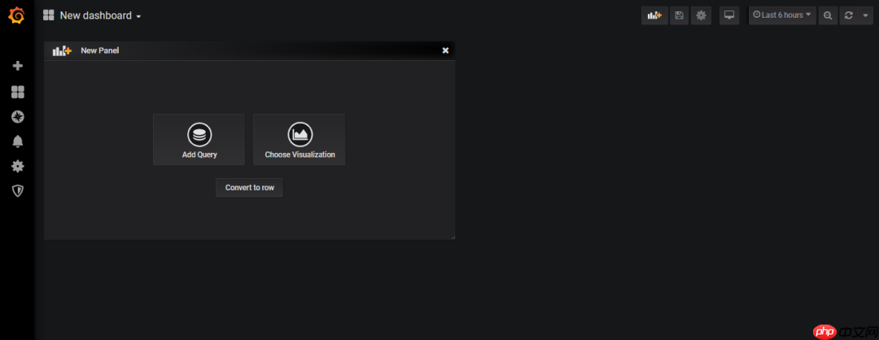Click the panel resize handle at corner
This screenshot has height=340, width=879.
tap(453, 237)
